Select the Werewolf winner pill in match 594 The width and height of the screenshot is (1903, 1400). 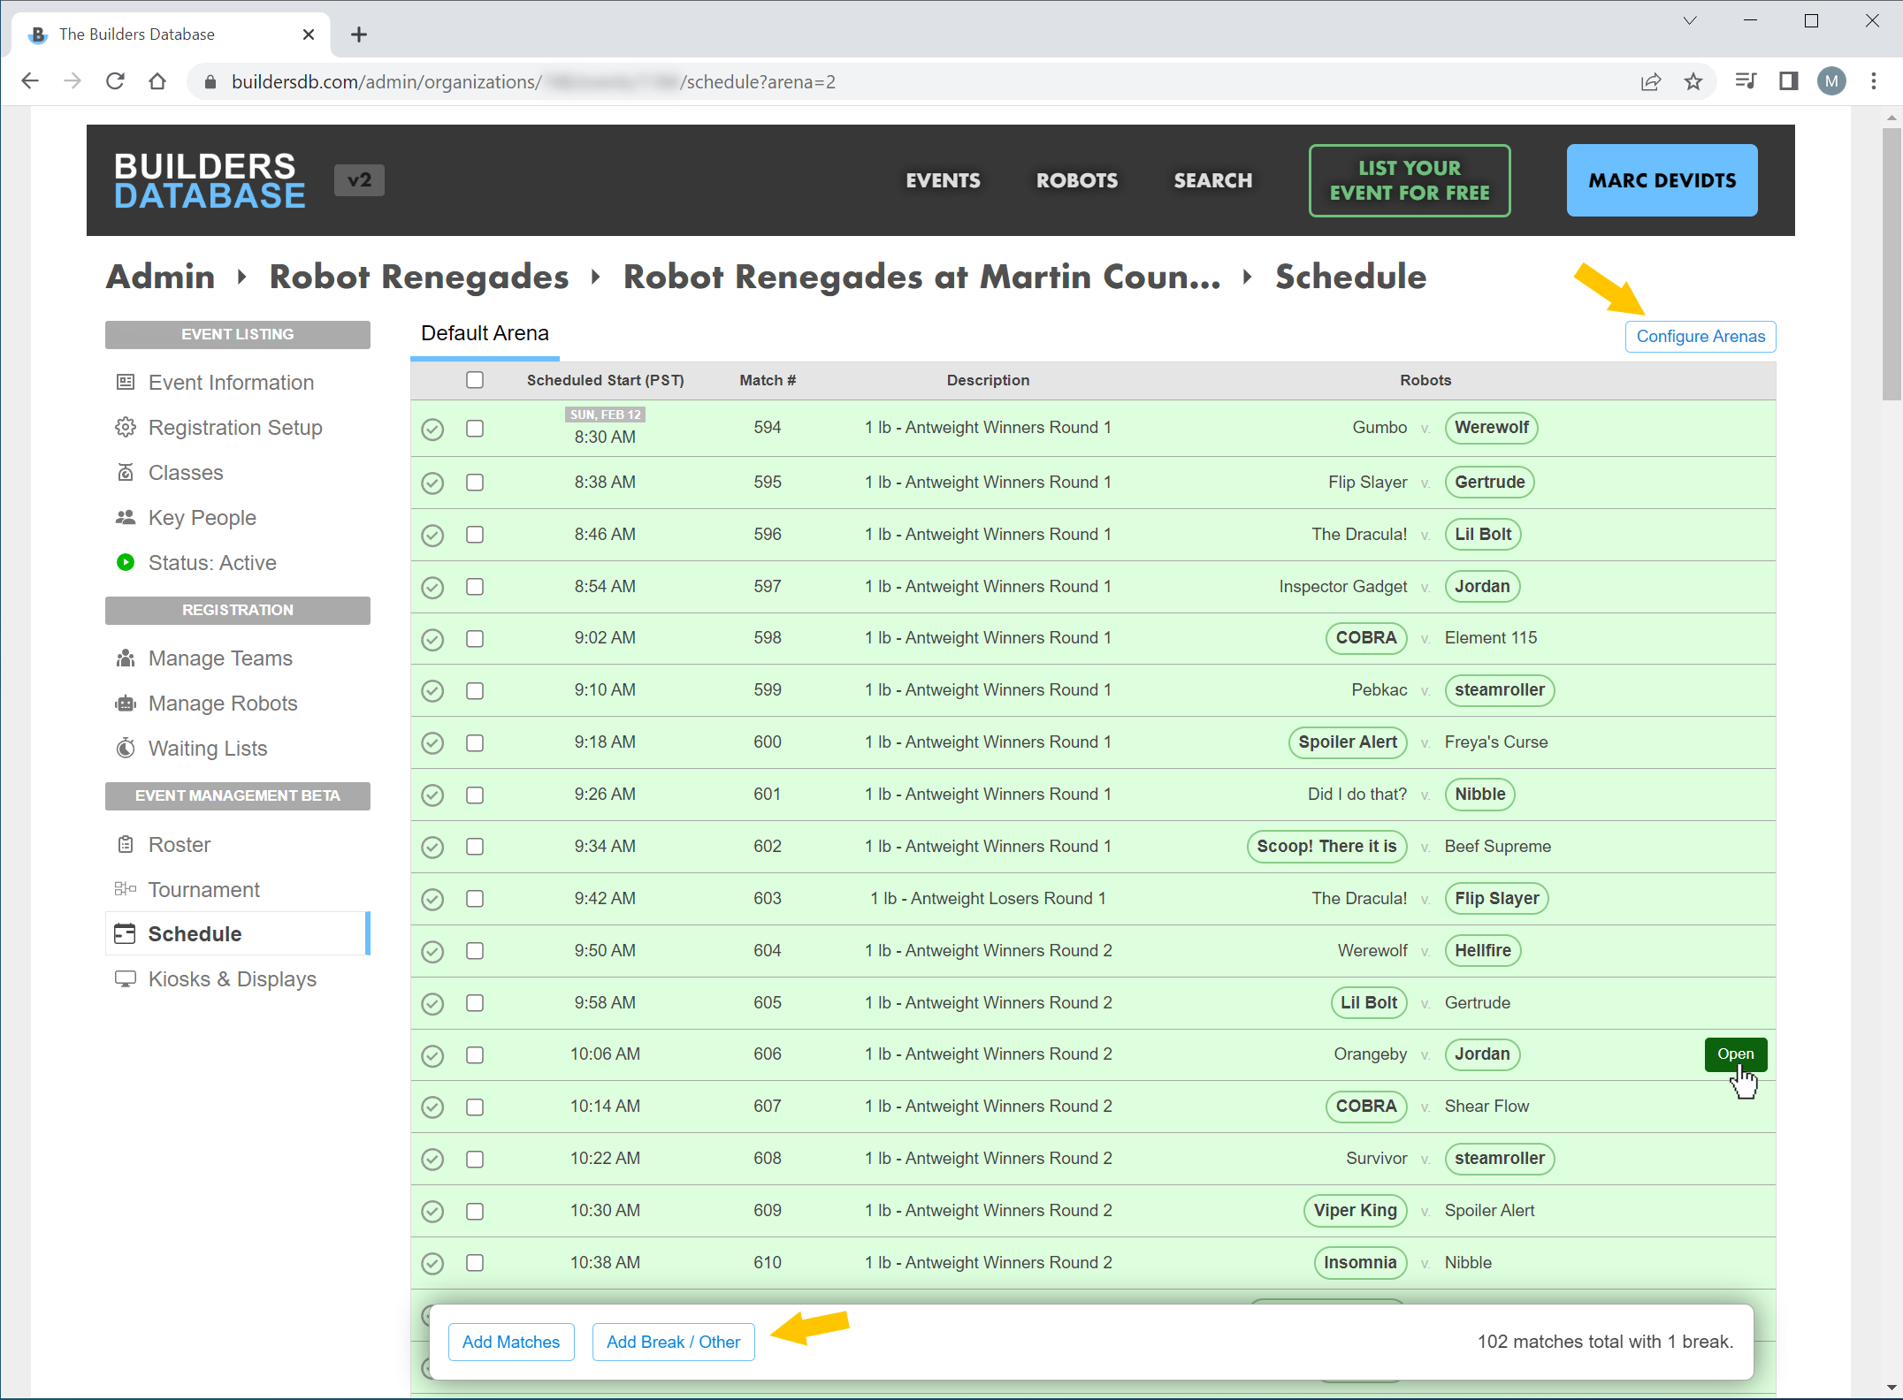[x=1492, y=428]
